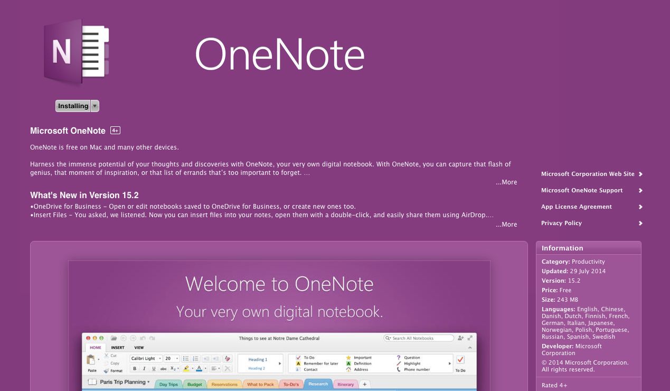The height and width of the screenshot is (391, 670).
Task: Click chevron next to App License Agreement
Action: coord(640,207)
